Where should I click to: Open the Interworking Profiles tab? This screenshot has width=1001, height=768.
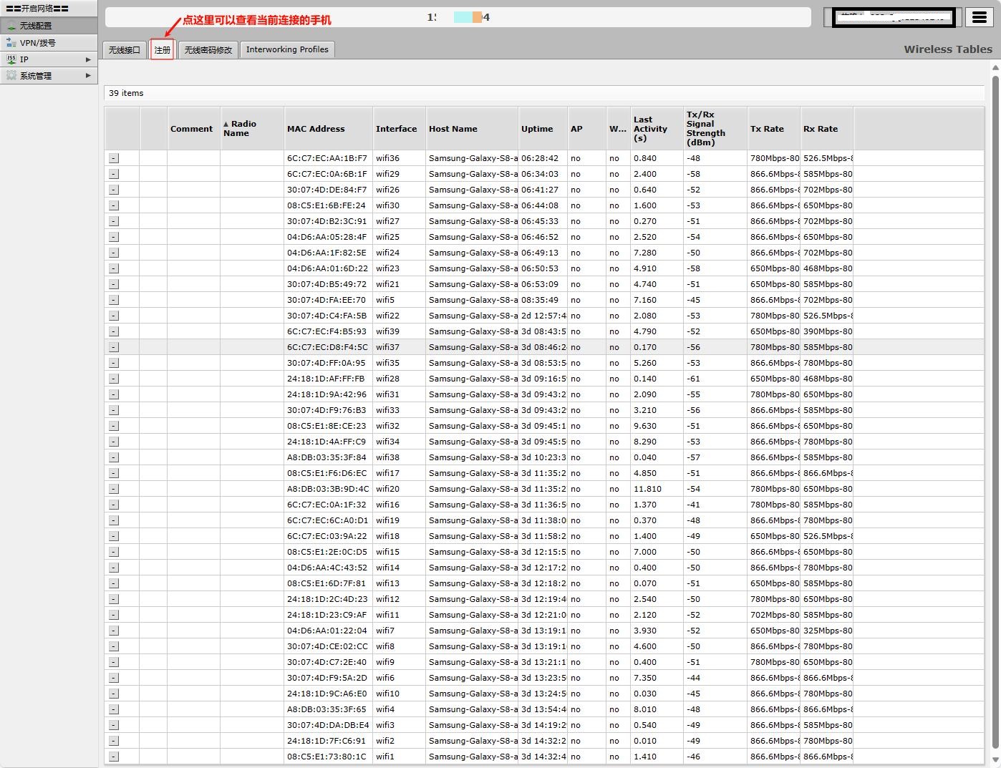pos(287,49)
